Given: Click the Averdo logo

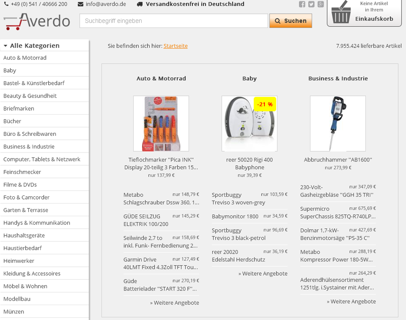Looking at the screenshot, I should click(37, 21).
